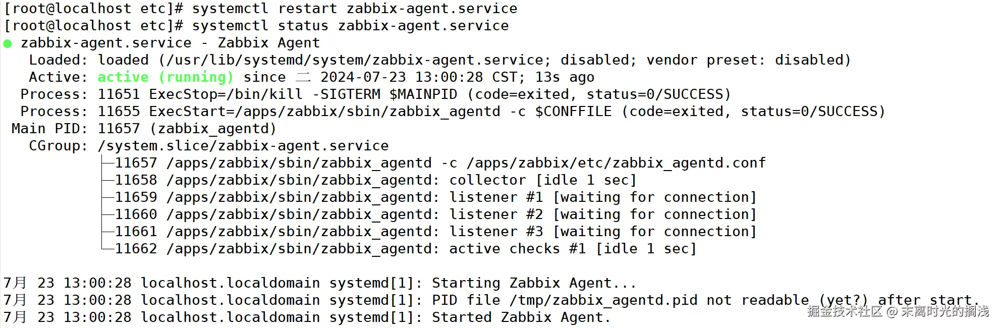Image resolution: width=999 pixels, height=328 pixels.
Task: Select the listener #2 process entry
Action: [x=435, y=214]
